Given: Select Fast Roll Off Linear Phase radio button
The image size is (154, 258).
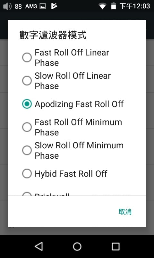Looking at the screenshot, I should coord(27,57).
